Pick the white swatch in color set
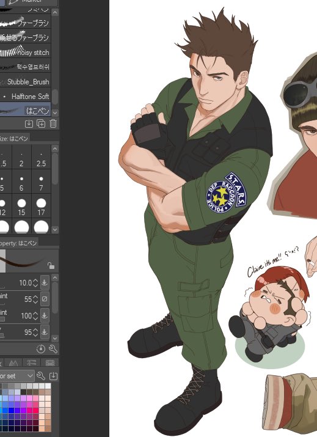317x437 pixels. coord(48,386)
